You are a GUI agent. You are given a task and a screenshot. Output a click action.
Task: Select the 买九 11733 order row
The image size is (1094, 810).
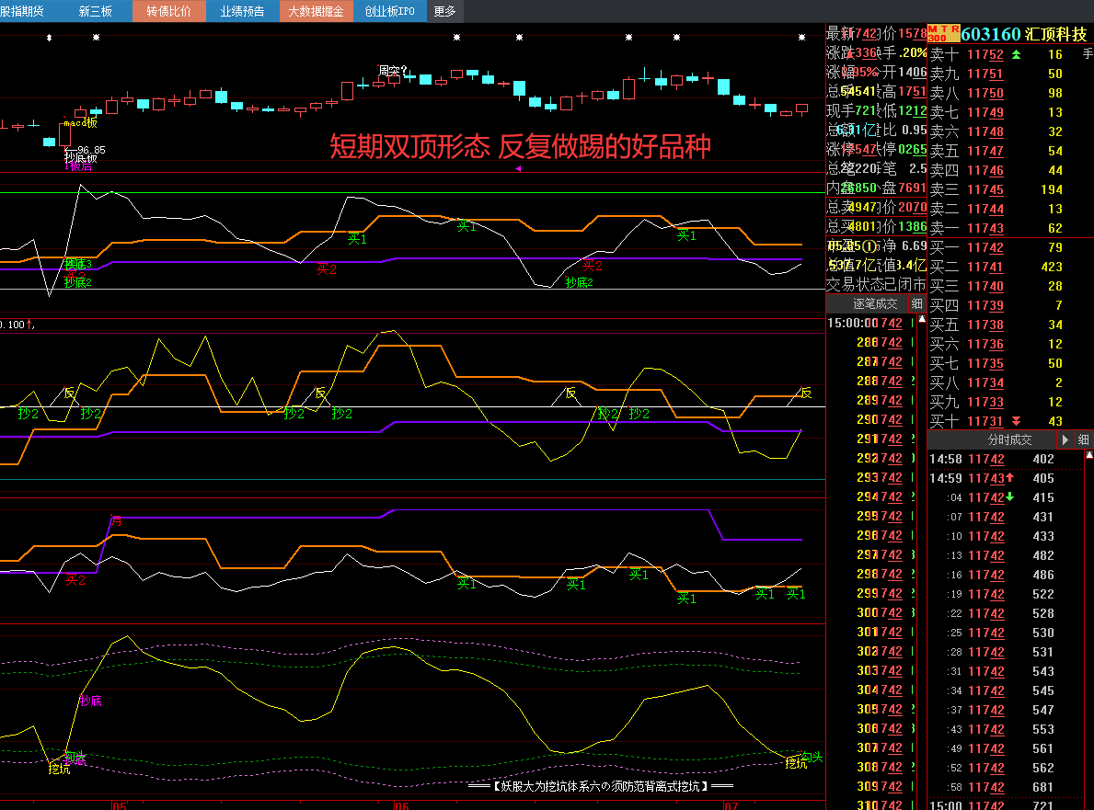[1010, 402]
